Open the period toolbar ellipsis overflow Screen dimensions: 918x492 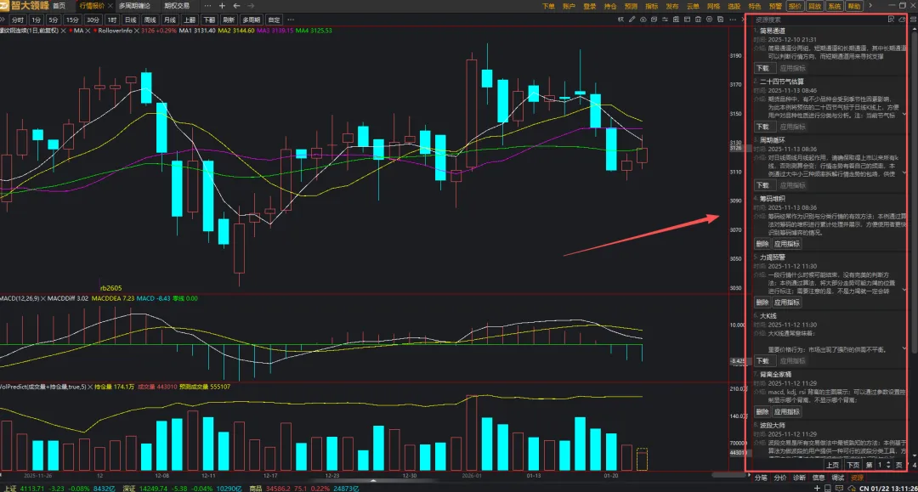pyautogui.click(x=291, y=20)
